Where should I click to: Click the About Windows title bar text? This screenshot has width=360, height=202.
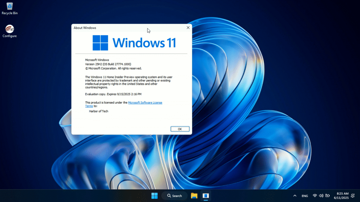(x=85, y=28)
